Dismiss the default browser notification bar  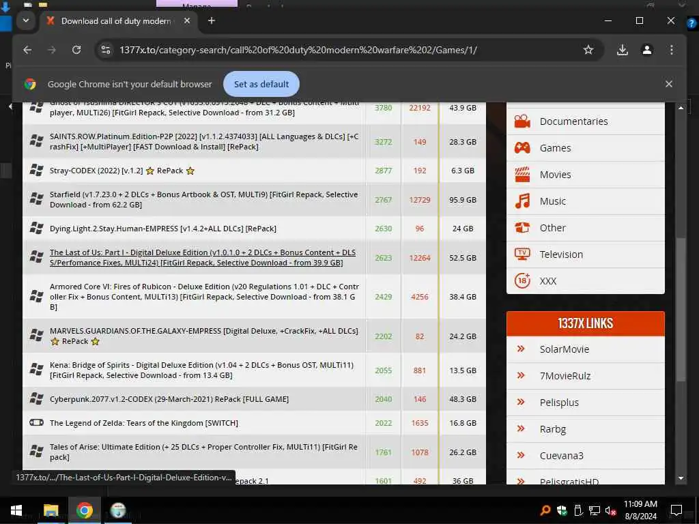point(669,84)
